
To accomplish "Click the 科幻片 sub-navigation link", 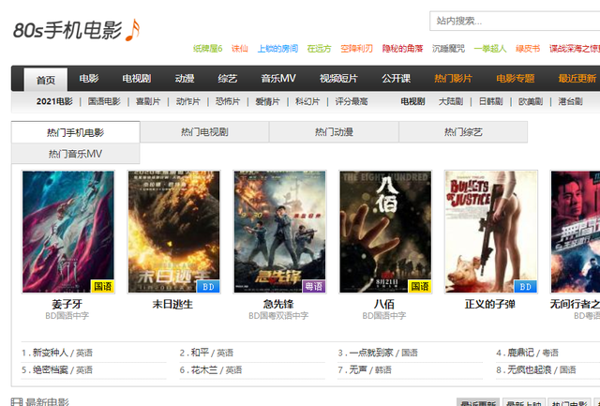I will pos(307,101).
